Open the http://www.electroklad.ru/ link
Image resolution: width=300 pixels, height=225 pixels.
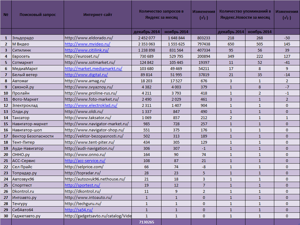tap(91, 105)
